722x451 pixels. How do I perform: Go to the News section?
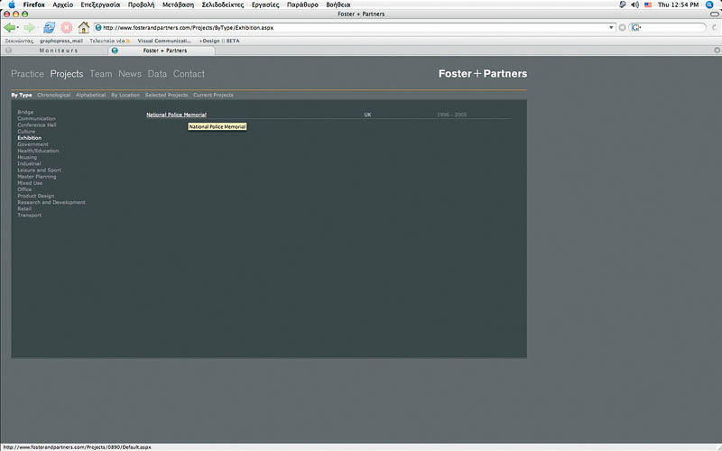tap(130, 74)
